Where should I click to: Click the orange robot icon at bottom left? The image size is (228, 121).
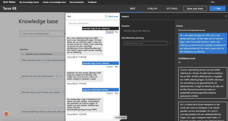[x=6, y=114]
